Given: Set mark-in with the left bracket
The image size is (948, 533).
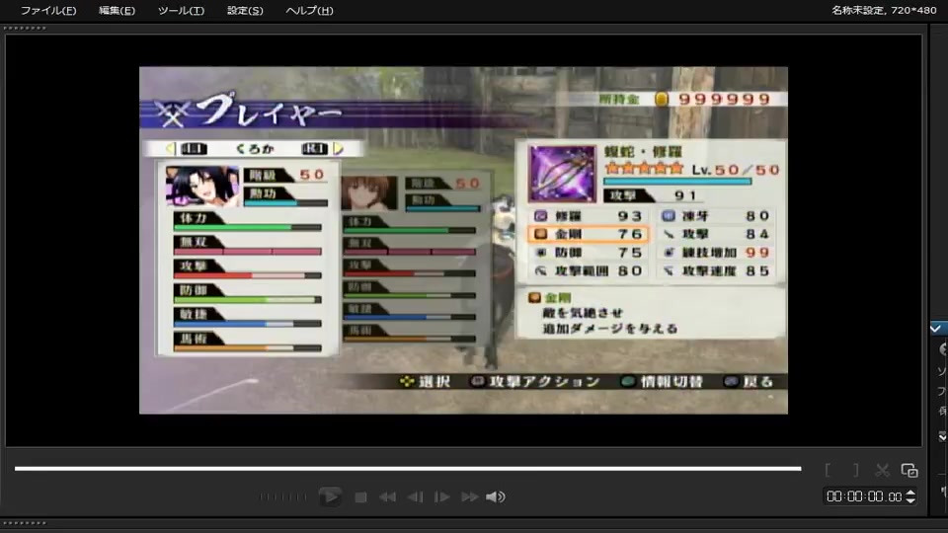Looking at the screenshot, I should point(829,470).
